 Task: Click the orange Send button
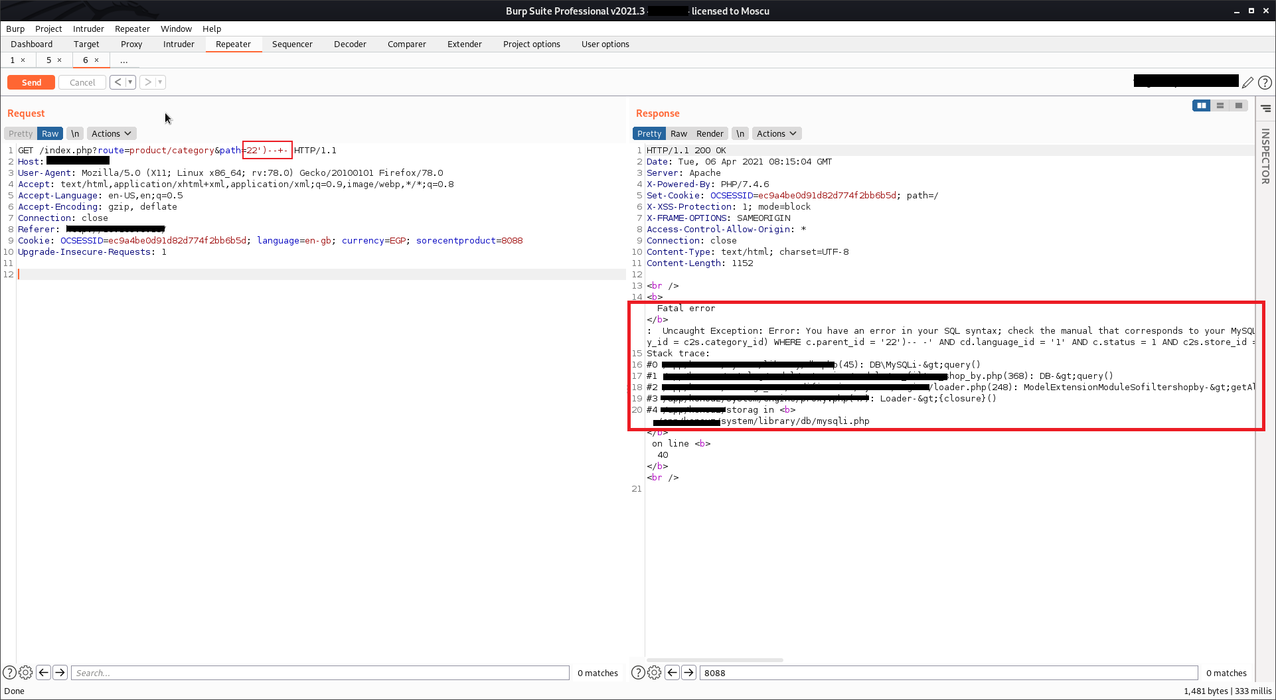coord(31,82)
